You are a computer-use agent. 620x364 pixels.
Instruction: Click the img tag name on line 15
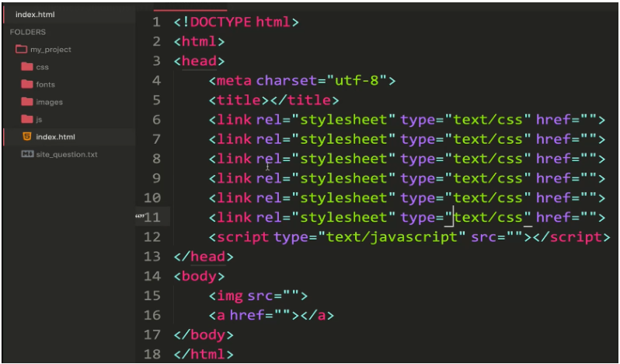(x=230, y=296)
